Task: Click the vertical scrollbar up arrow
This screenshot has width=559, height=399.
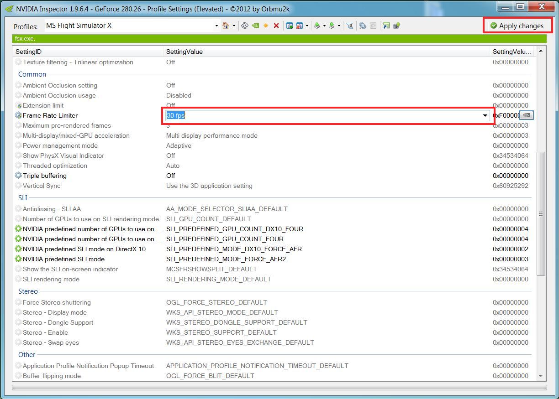Action: pos(541,51)
